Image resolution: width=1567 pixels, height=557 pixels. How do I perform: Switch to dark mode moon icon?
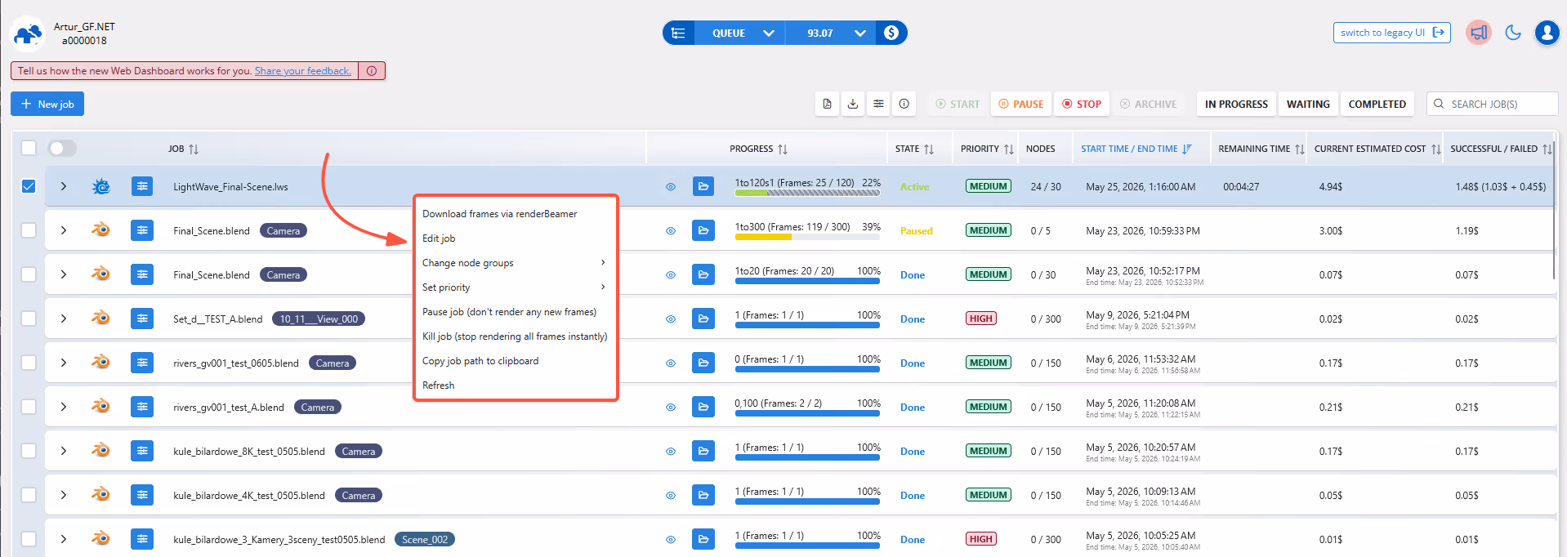click(x=1513, y=33)
